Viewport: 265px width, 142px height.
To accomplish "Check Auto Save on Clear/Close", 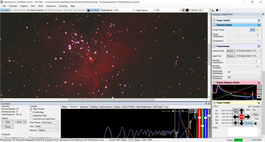I will (31, 119).
